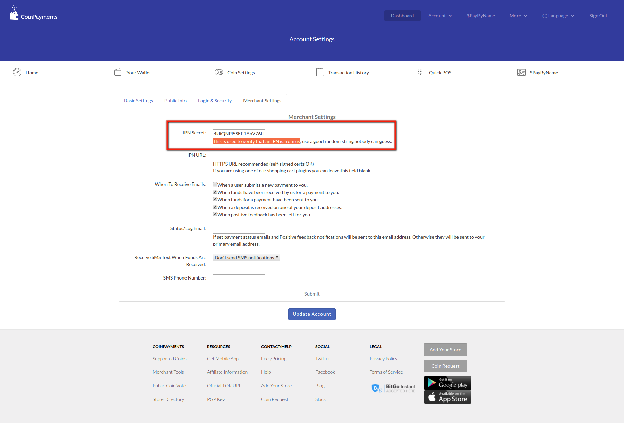Open PGP Key footer link
Viewport: 624px width, 423px height.
click(x=216, y=399)
